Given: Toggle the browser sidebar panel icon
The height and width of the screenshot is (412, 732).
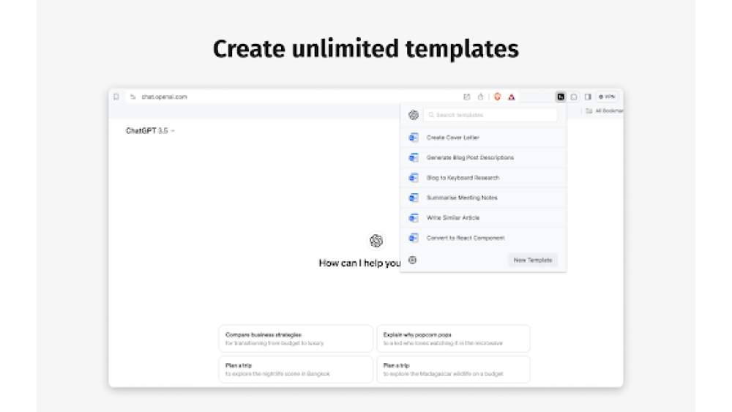Looking at the screenshot, I should pos(589,97).
